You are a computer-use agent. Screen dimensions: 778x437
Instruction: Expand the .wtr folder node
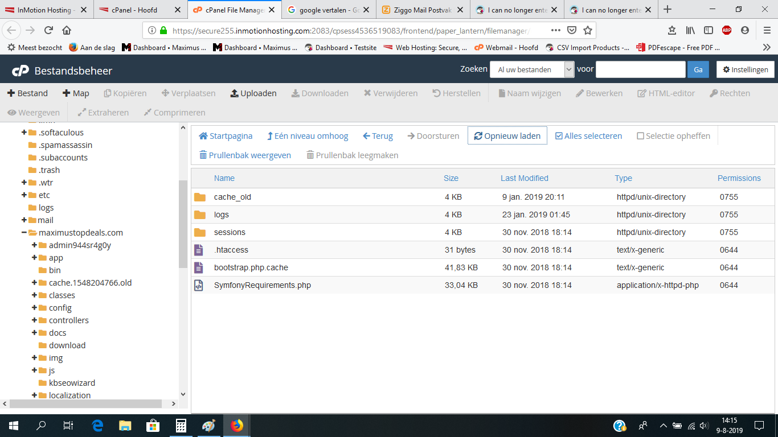pyautogui.click(x=24, y=183)
